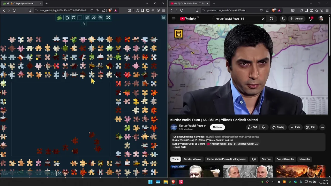Viewport: 331px width, 186px height.
Task: Open the YouTube hamburger guide menu
Action: coord(174,19)
